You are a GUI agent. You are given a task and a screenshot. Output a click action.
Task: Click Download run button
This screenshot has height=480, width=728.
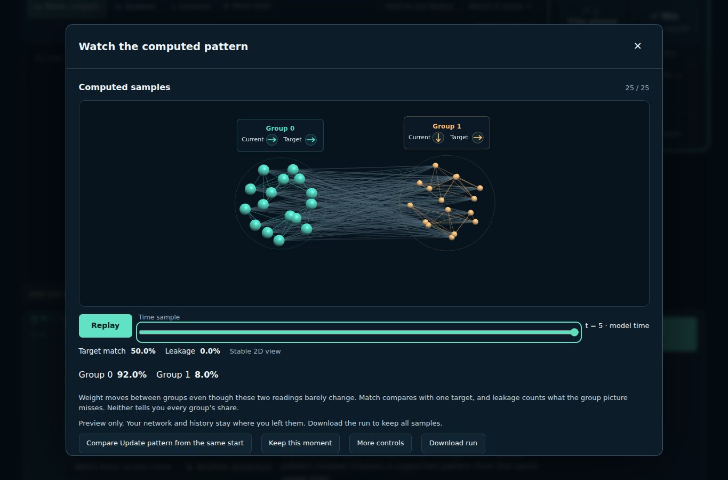click(x=453, y=443)
